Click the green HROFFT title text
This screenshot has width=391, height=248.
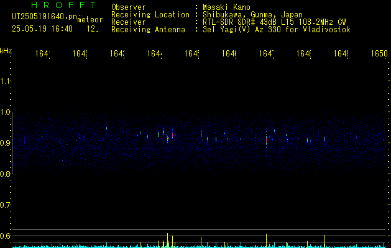coord(64,5)
